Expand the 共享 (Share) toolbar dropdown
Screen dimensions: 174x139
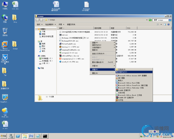point(61,24)
